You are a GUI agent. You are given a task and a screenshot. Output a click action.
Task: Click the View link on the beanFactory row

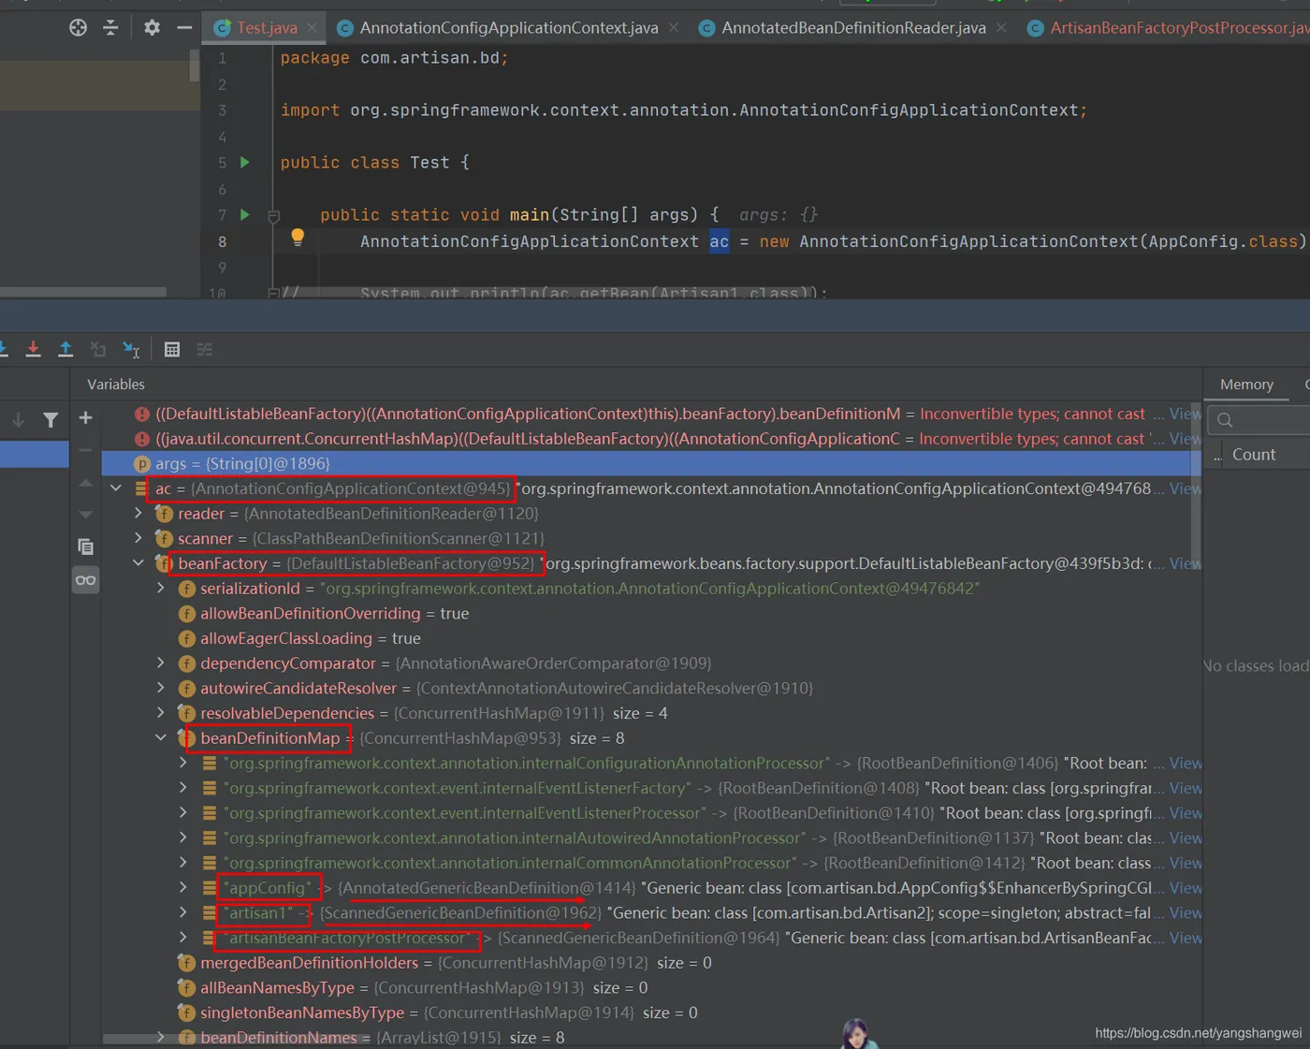coord(1185,563)
